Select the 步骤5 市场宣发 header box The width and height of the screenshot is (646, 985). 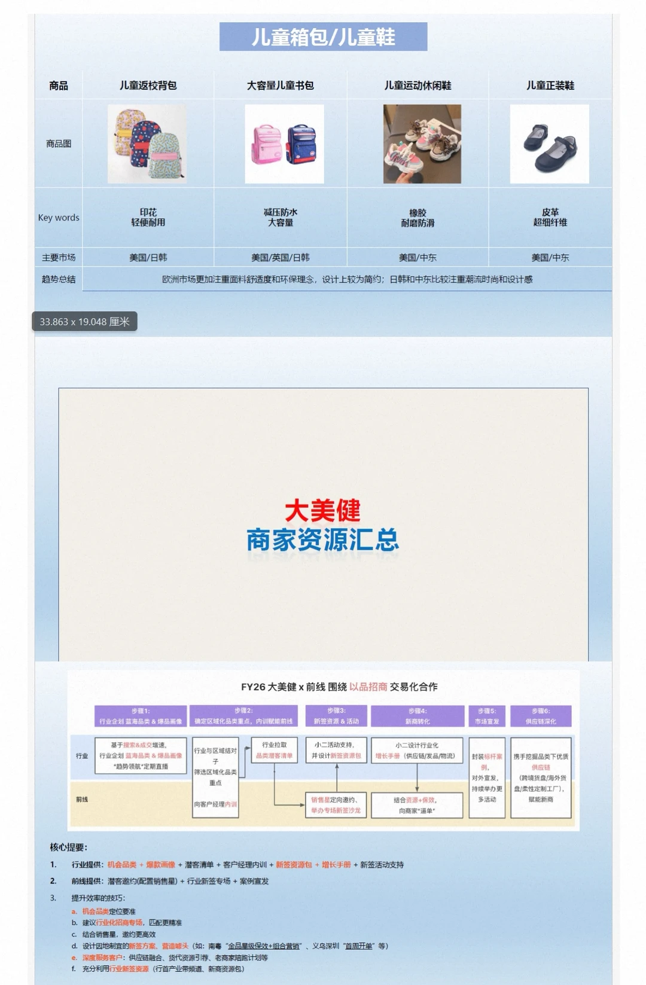pos(487,716)
